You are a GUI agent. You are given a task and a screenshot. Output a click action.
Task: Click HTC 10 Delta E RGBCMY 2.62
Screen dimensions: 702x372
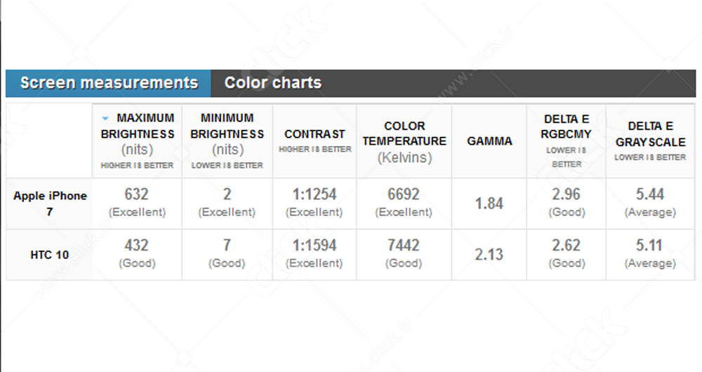[567, 246]
